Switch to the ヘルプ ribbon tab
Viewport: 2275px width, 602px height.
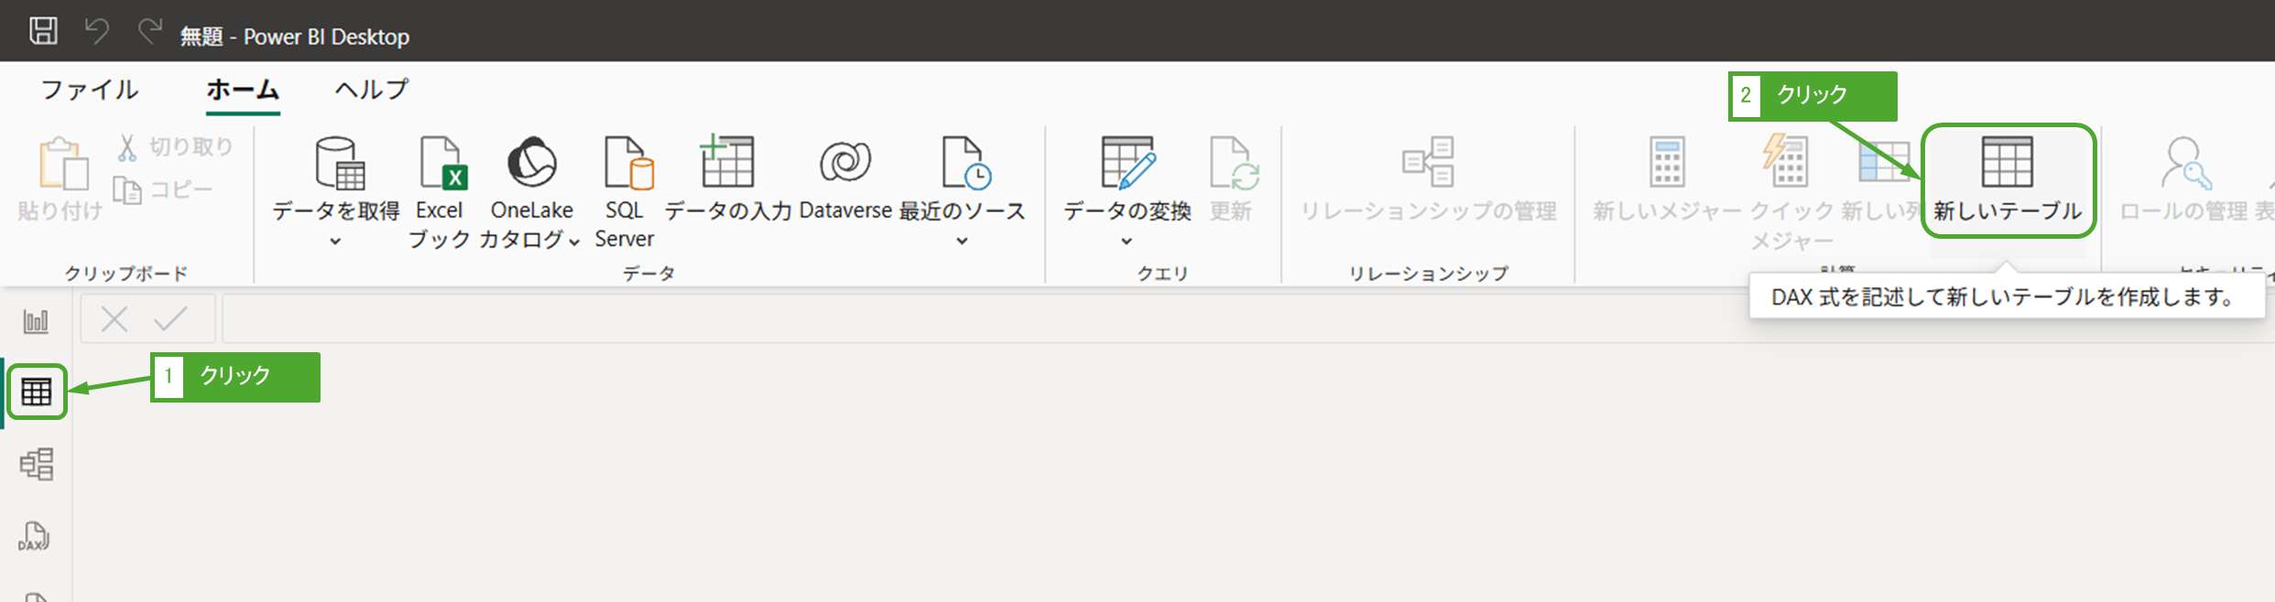(x=371, y=90)
